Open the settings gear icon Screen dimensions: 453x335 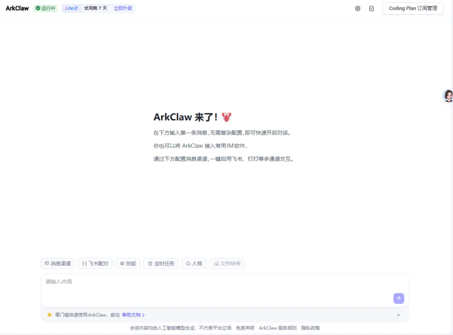click(358, 8)
